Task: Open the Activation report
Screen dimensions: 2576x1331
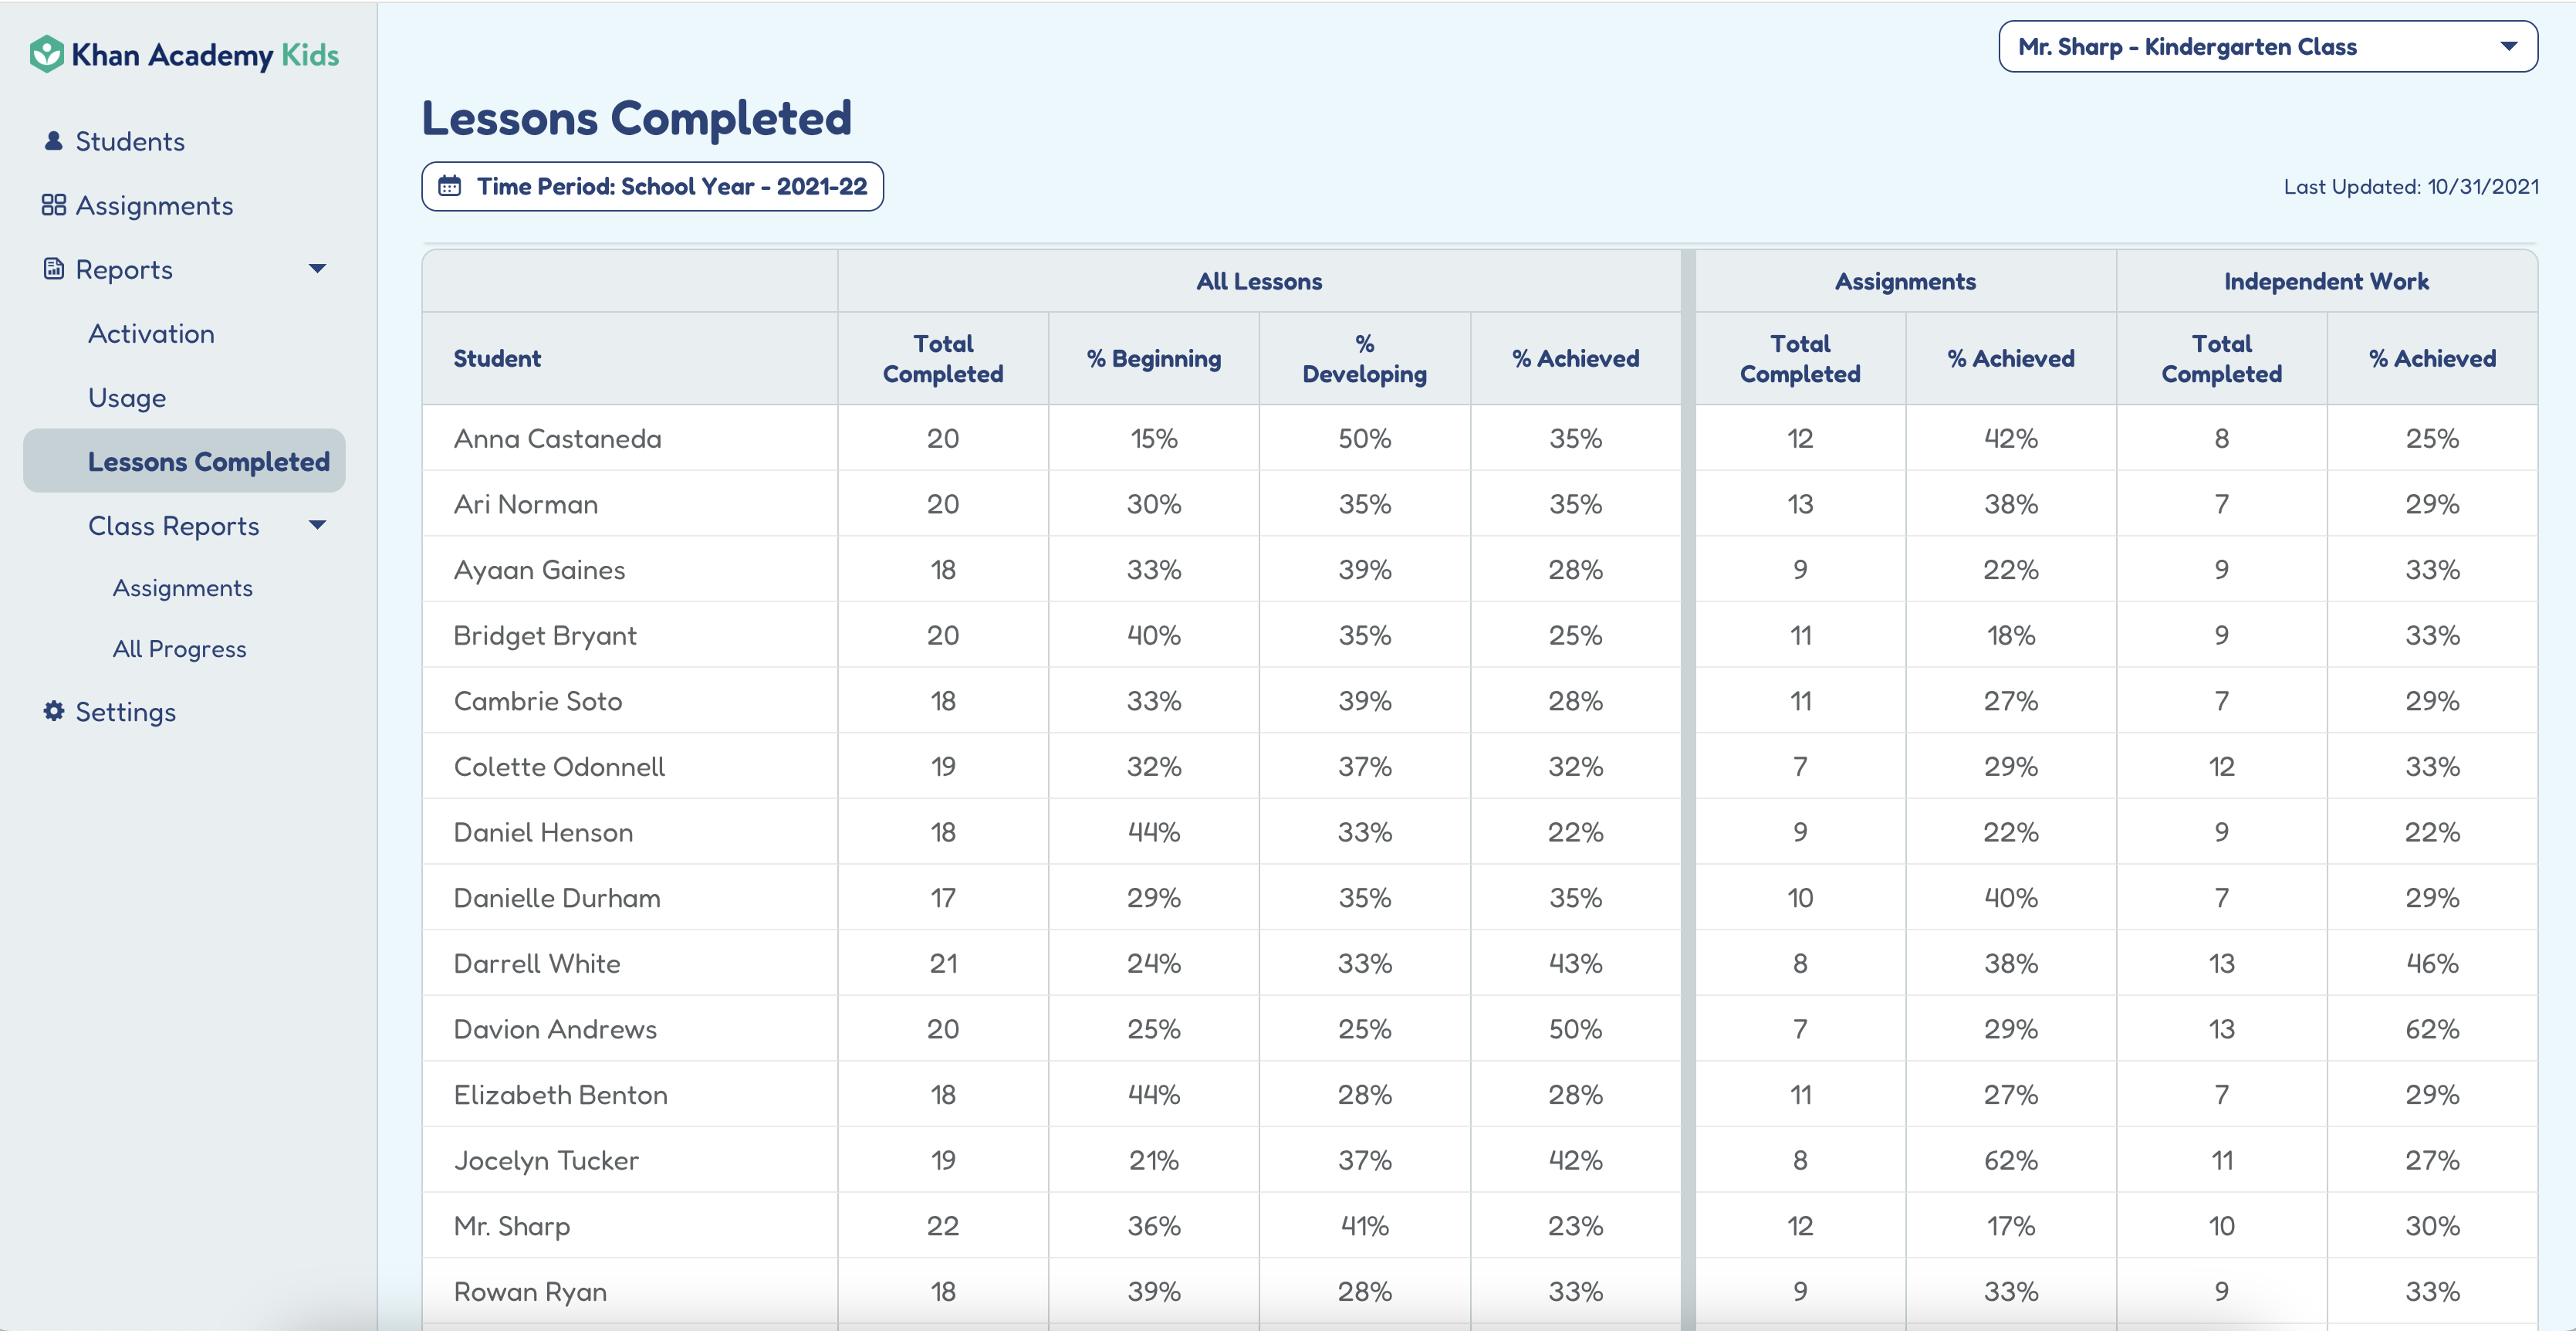Action: tap(151, 334)
